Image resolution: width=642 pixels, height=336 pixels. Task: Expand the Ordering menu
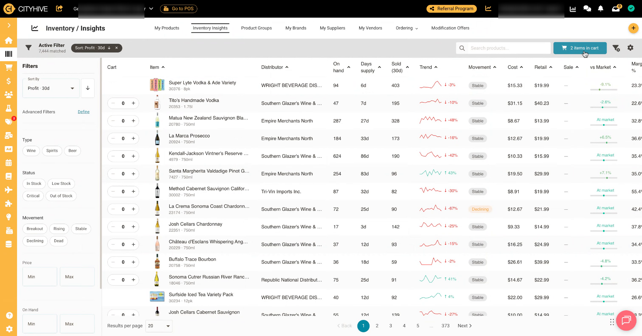(407, 28)
